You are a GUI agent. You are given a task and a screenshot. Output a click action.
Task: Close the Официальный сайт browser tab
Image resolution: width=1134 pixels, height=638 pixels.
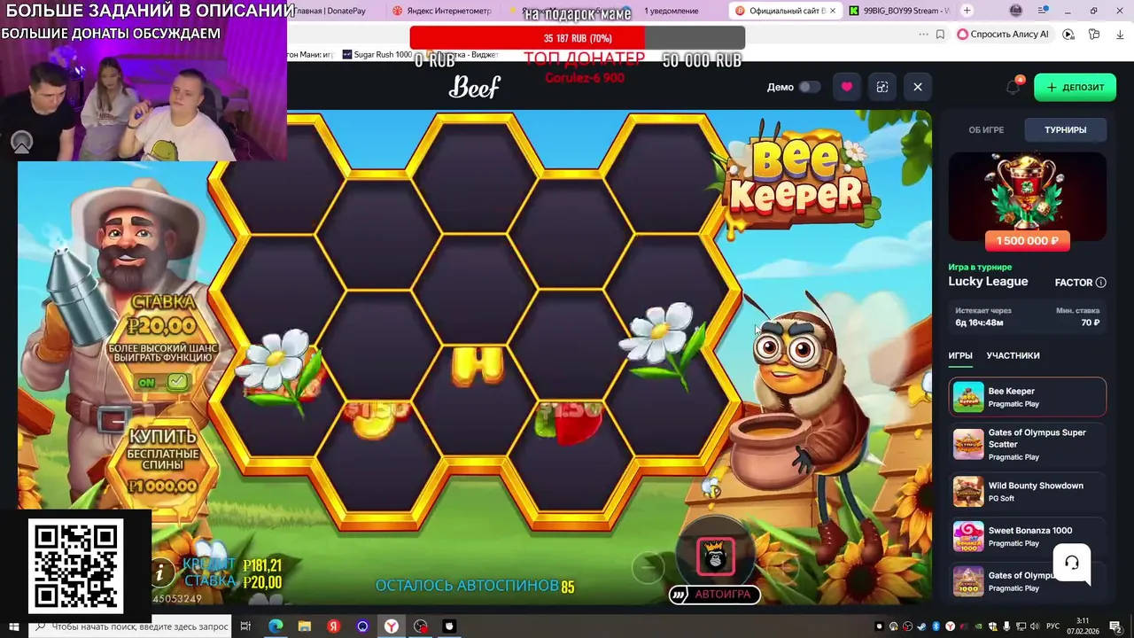[x=832, y=11]
